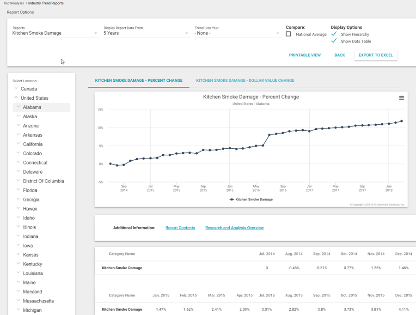This screenshot has width=416, height=315.
Task: Collapse the United States tree node
Action: pos(16,98)
